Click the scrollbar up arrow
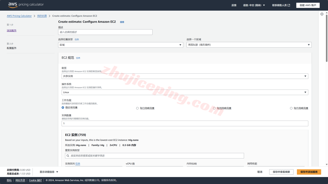The image size is (328, 184). pos(326,12)
